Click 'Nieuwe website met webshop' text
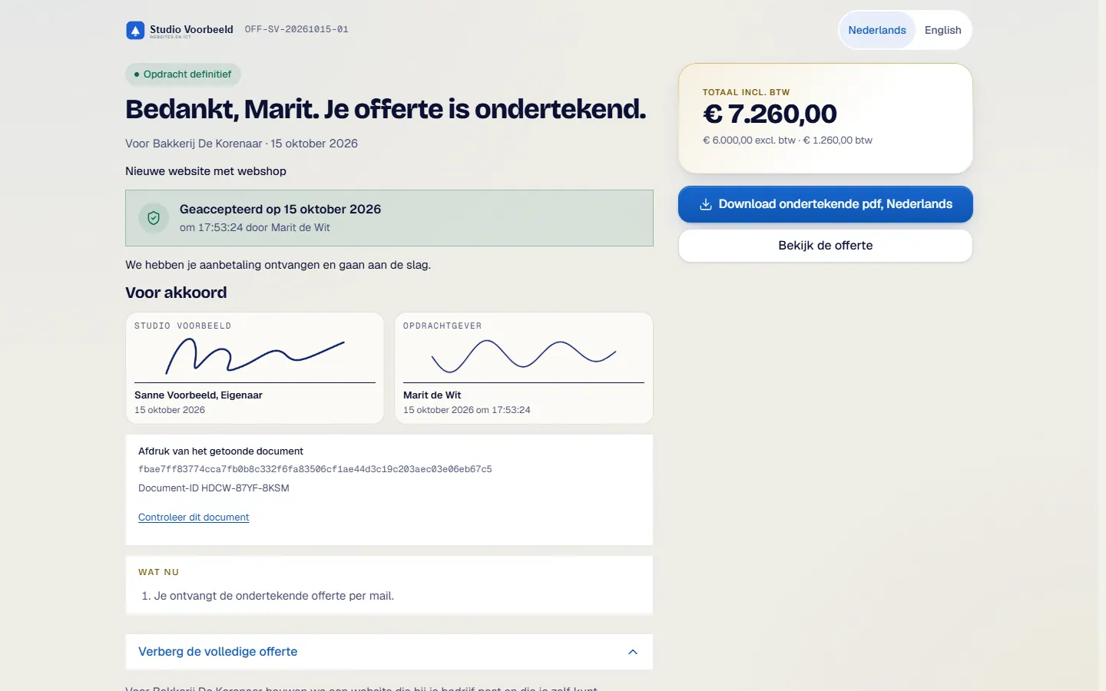 pyautogui.click(x=206, y=171)
